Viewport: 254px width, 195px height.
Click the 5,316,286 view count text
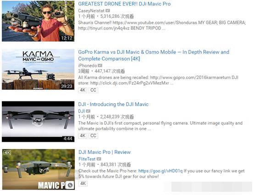point(117,17)
